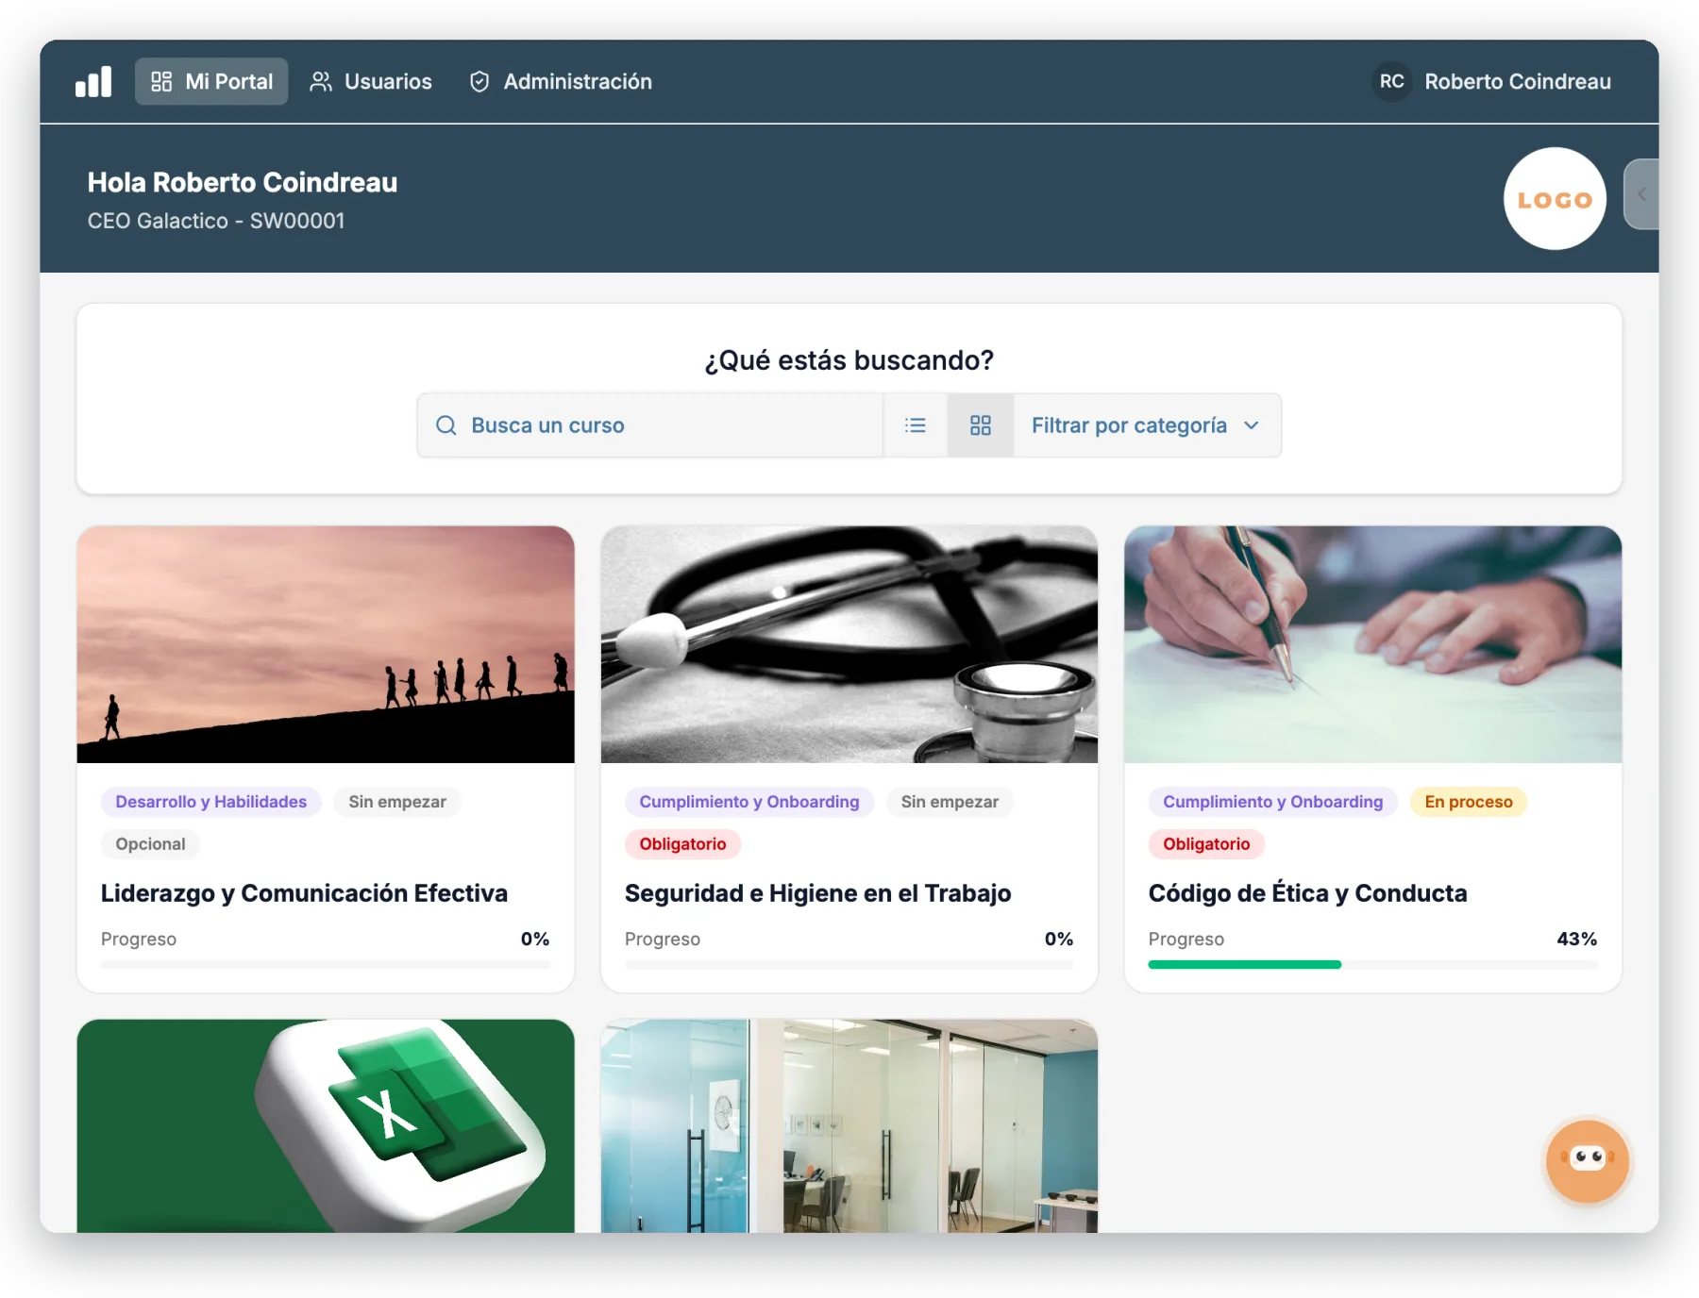Open Código de Ética y Conducta
This screenshot has height=1298, width=1699.
[x=1307, y=893]
